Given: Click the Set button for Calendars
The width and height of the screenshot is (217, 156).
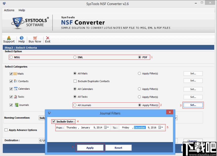Looking at the screenshot, I should [x=193, y=89].
